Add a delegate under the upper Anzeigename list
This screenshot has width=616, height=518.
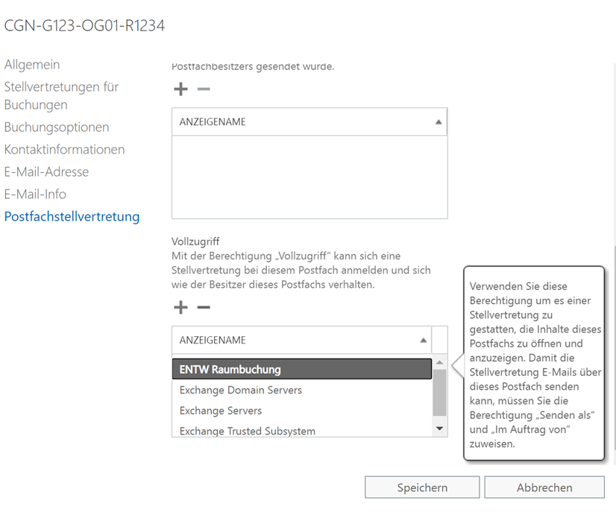pos(180,89)
